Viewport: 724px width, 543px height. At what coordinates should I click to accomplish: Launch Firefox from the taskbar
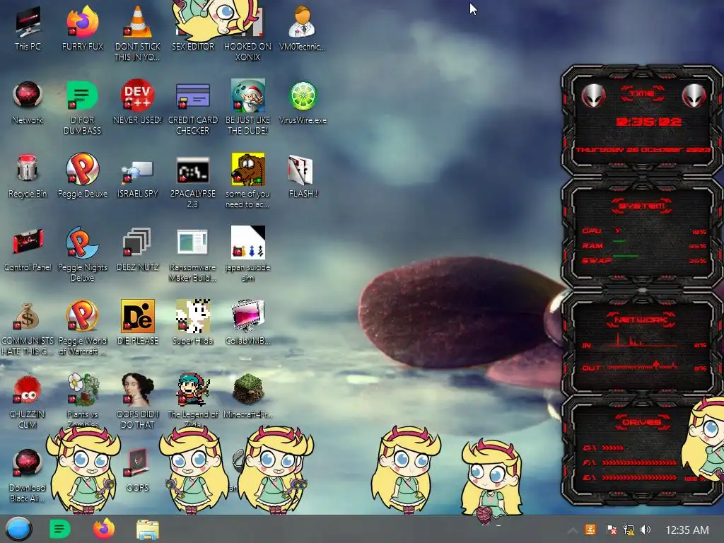click(x=104, y=529)
